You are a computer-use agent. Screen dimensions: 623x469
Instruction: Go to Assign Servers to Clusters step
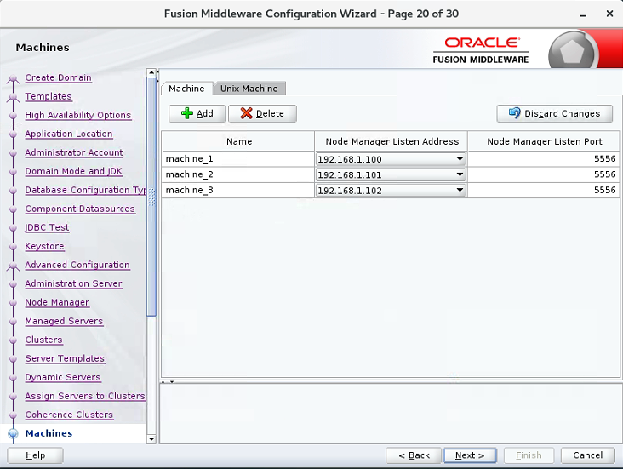coord(85,396)
